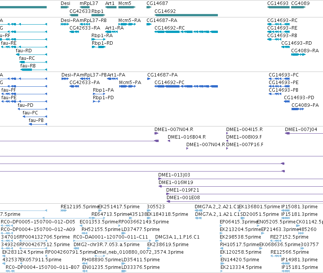Select the CG4089 gene label
The height and width of the screenshot is (273, 323).
point(300,3)
